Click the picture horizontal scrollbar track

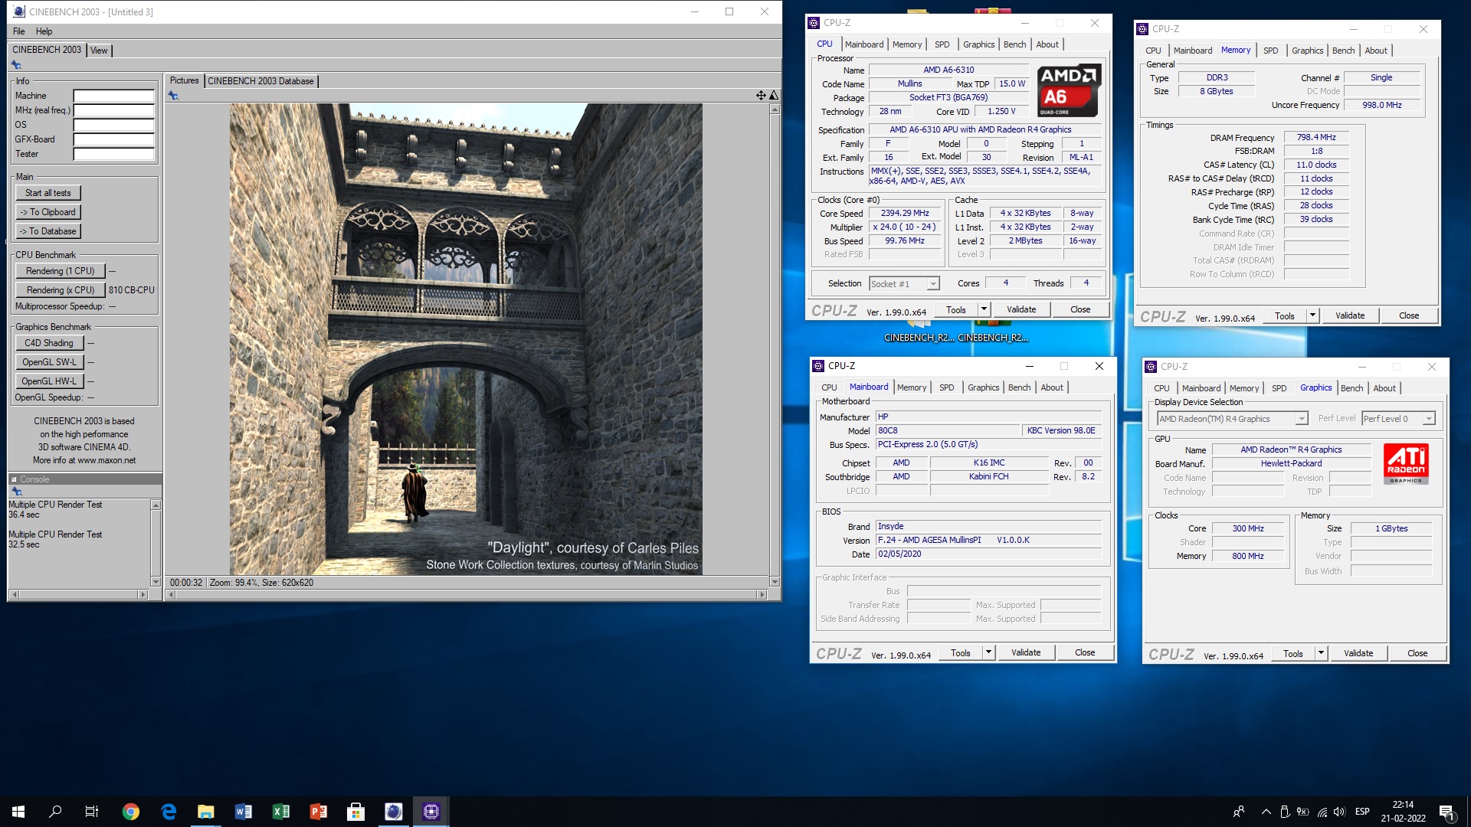pos(467,595)
